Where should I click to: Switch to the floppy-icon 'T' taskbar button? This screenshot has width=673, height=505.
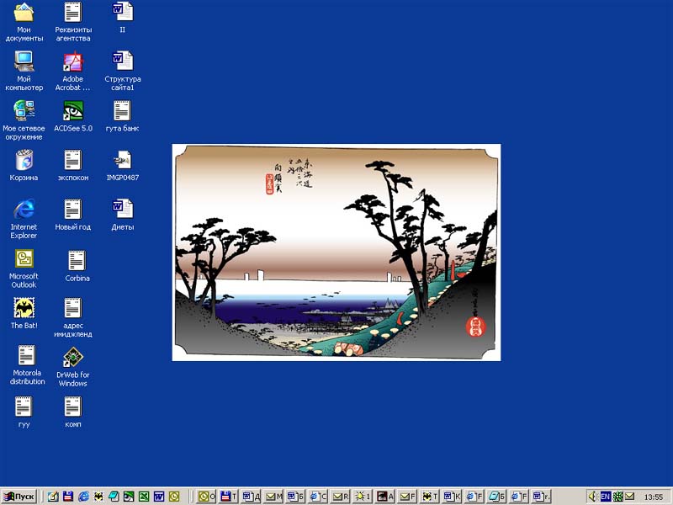point(228,497)
